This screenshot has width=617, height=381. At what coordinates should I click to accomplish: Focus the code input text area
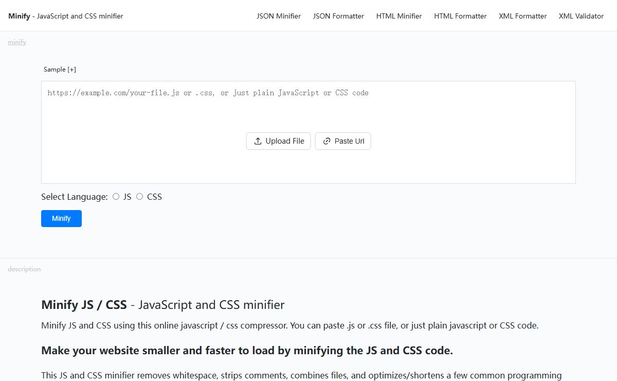point(308,113)
